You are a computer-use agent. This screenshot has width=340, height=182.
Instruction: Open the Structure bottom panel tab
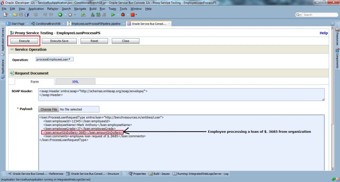[x=93, y=174]
